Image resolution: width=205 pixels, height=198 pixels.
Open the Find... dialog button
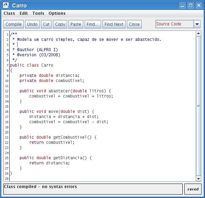point(93,24)
